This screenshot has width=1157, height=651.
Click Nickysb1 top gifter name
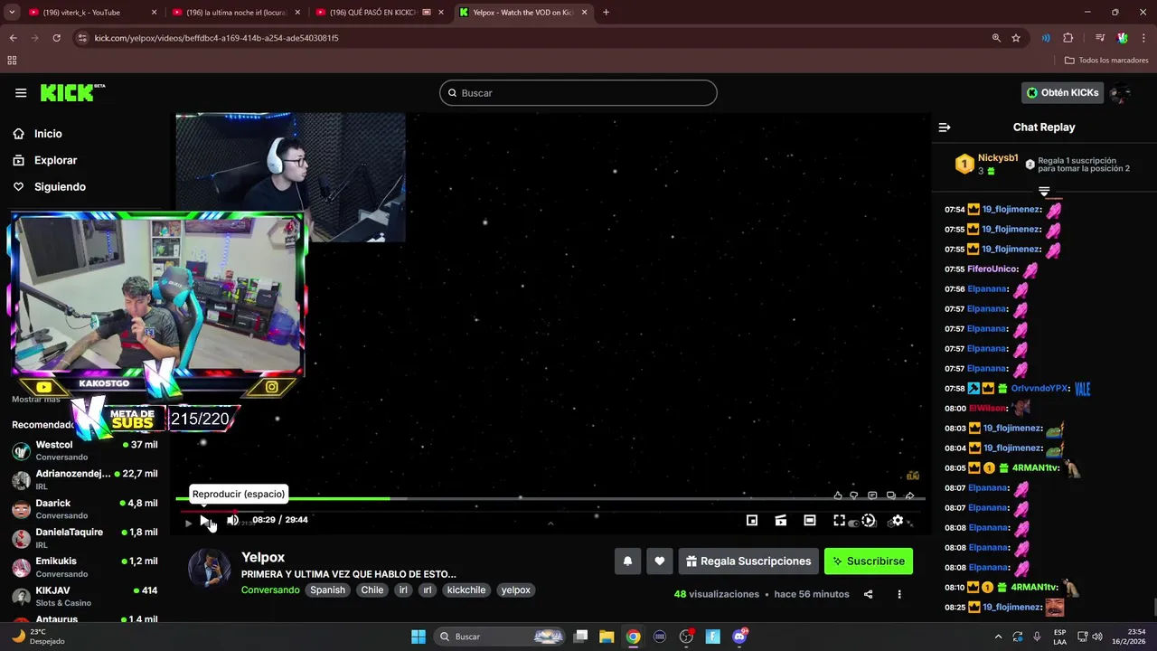coord(998,158)
